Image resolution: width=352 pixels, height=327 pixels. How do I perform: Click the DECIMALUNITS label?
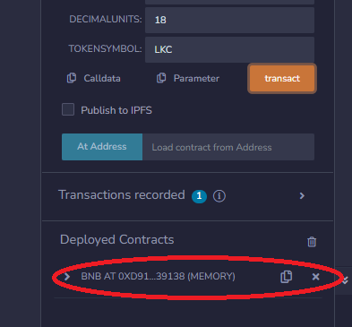[x=106, y=19]
